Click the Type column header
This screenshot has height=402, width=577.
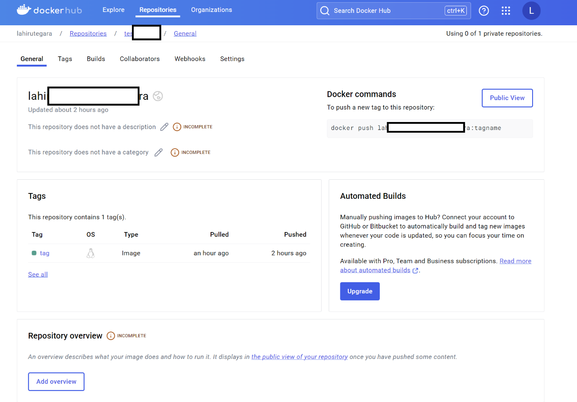131,235
